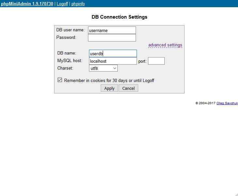
Task: Click the DB name input field
Action: (113, 54)
